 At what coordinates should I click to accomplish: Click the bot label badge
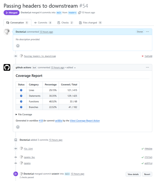[x=34, y=68]
